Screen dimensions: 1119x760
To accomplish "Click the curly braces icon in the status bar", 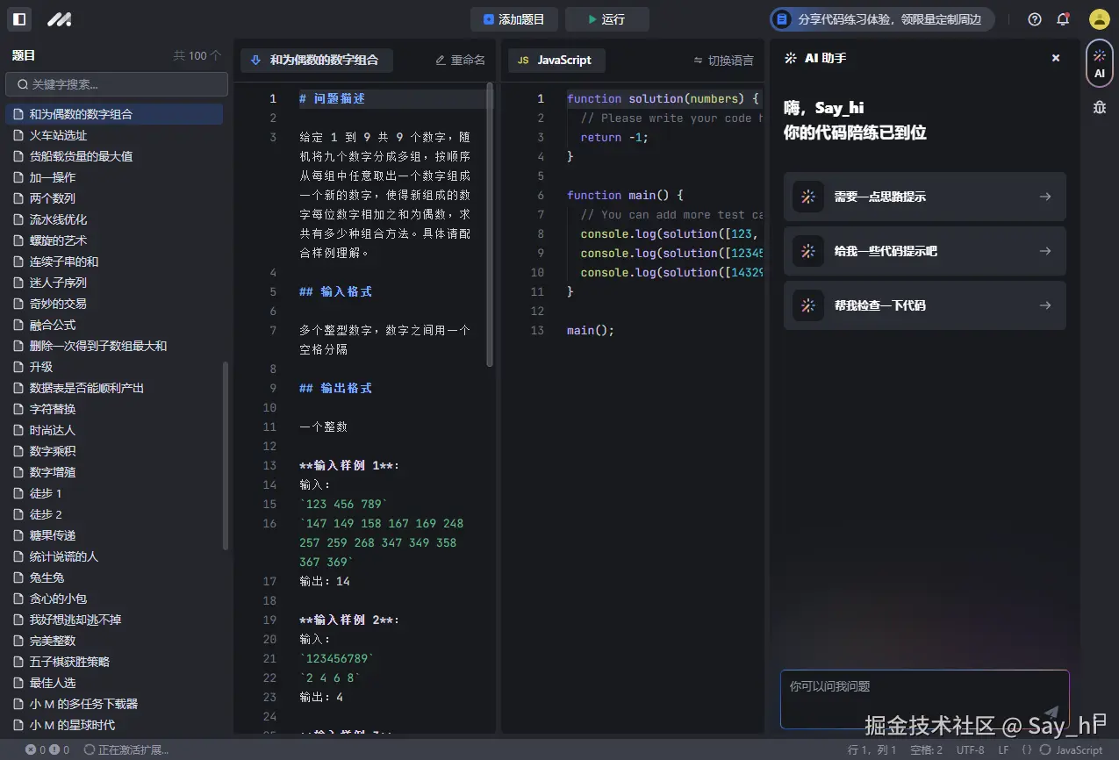I will click(x=1025, y=750).
